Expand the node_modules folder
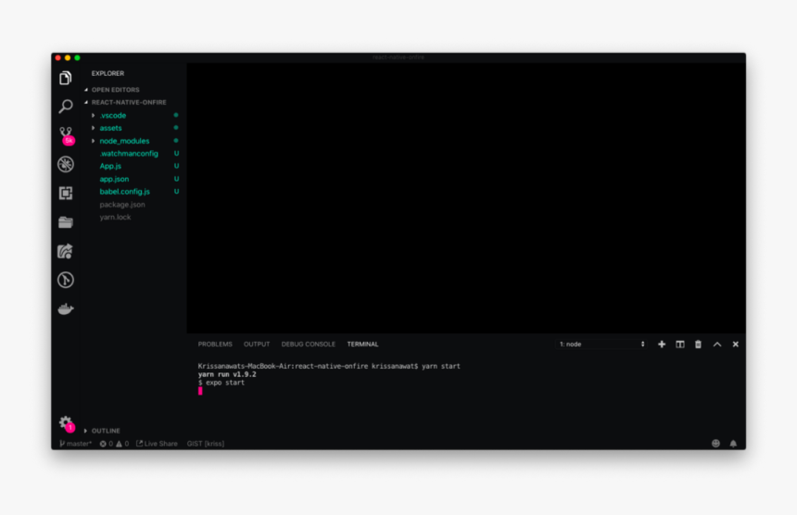This screenshot has width=797, height=515. tap(124, 141)
